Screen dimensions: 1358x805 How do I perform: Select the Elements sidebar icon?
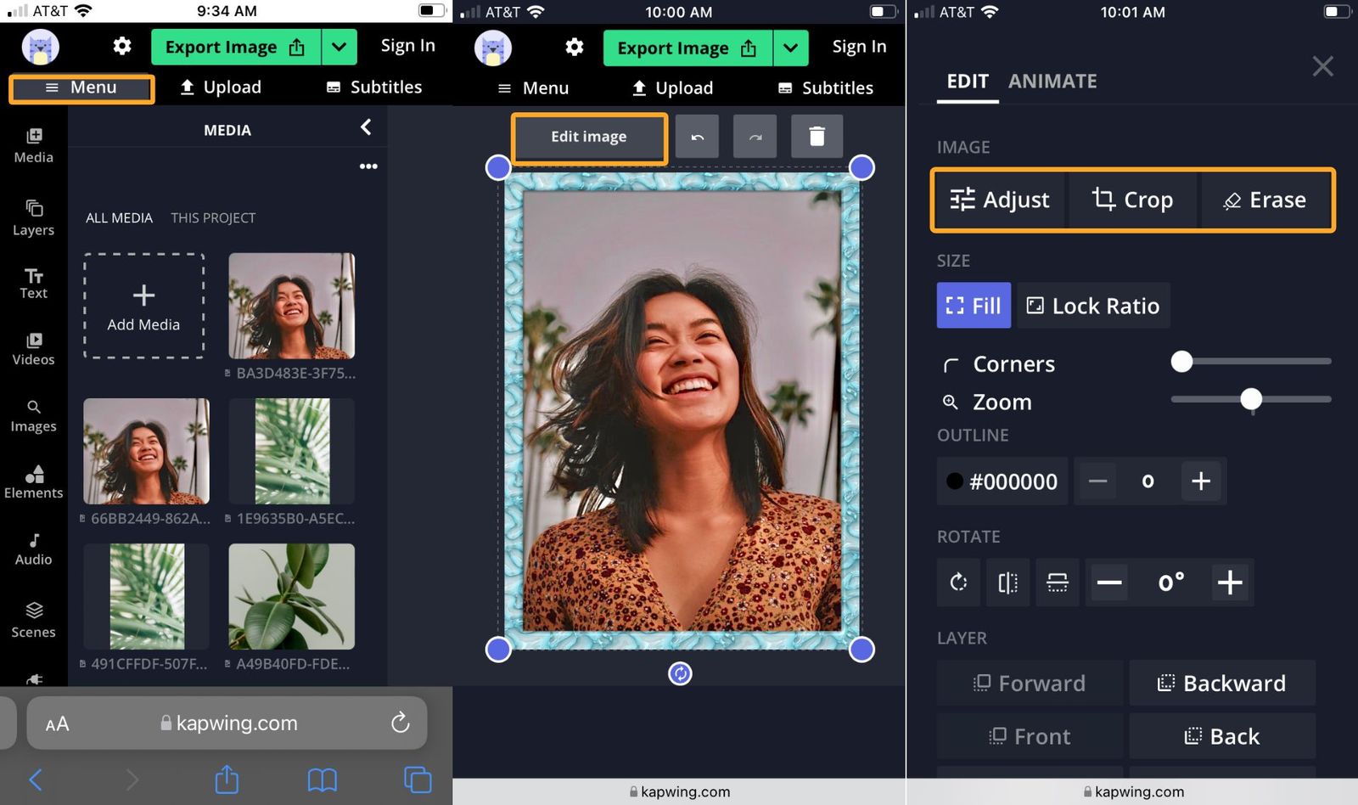pyautogui.click(x=33, y=481)
